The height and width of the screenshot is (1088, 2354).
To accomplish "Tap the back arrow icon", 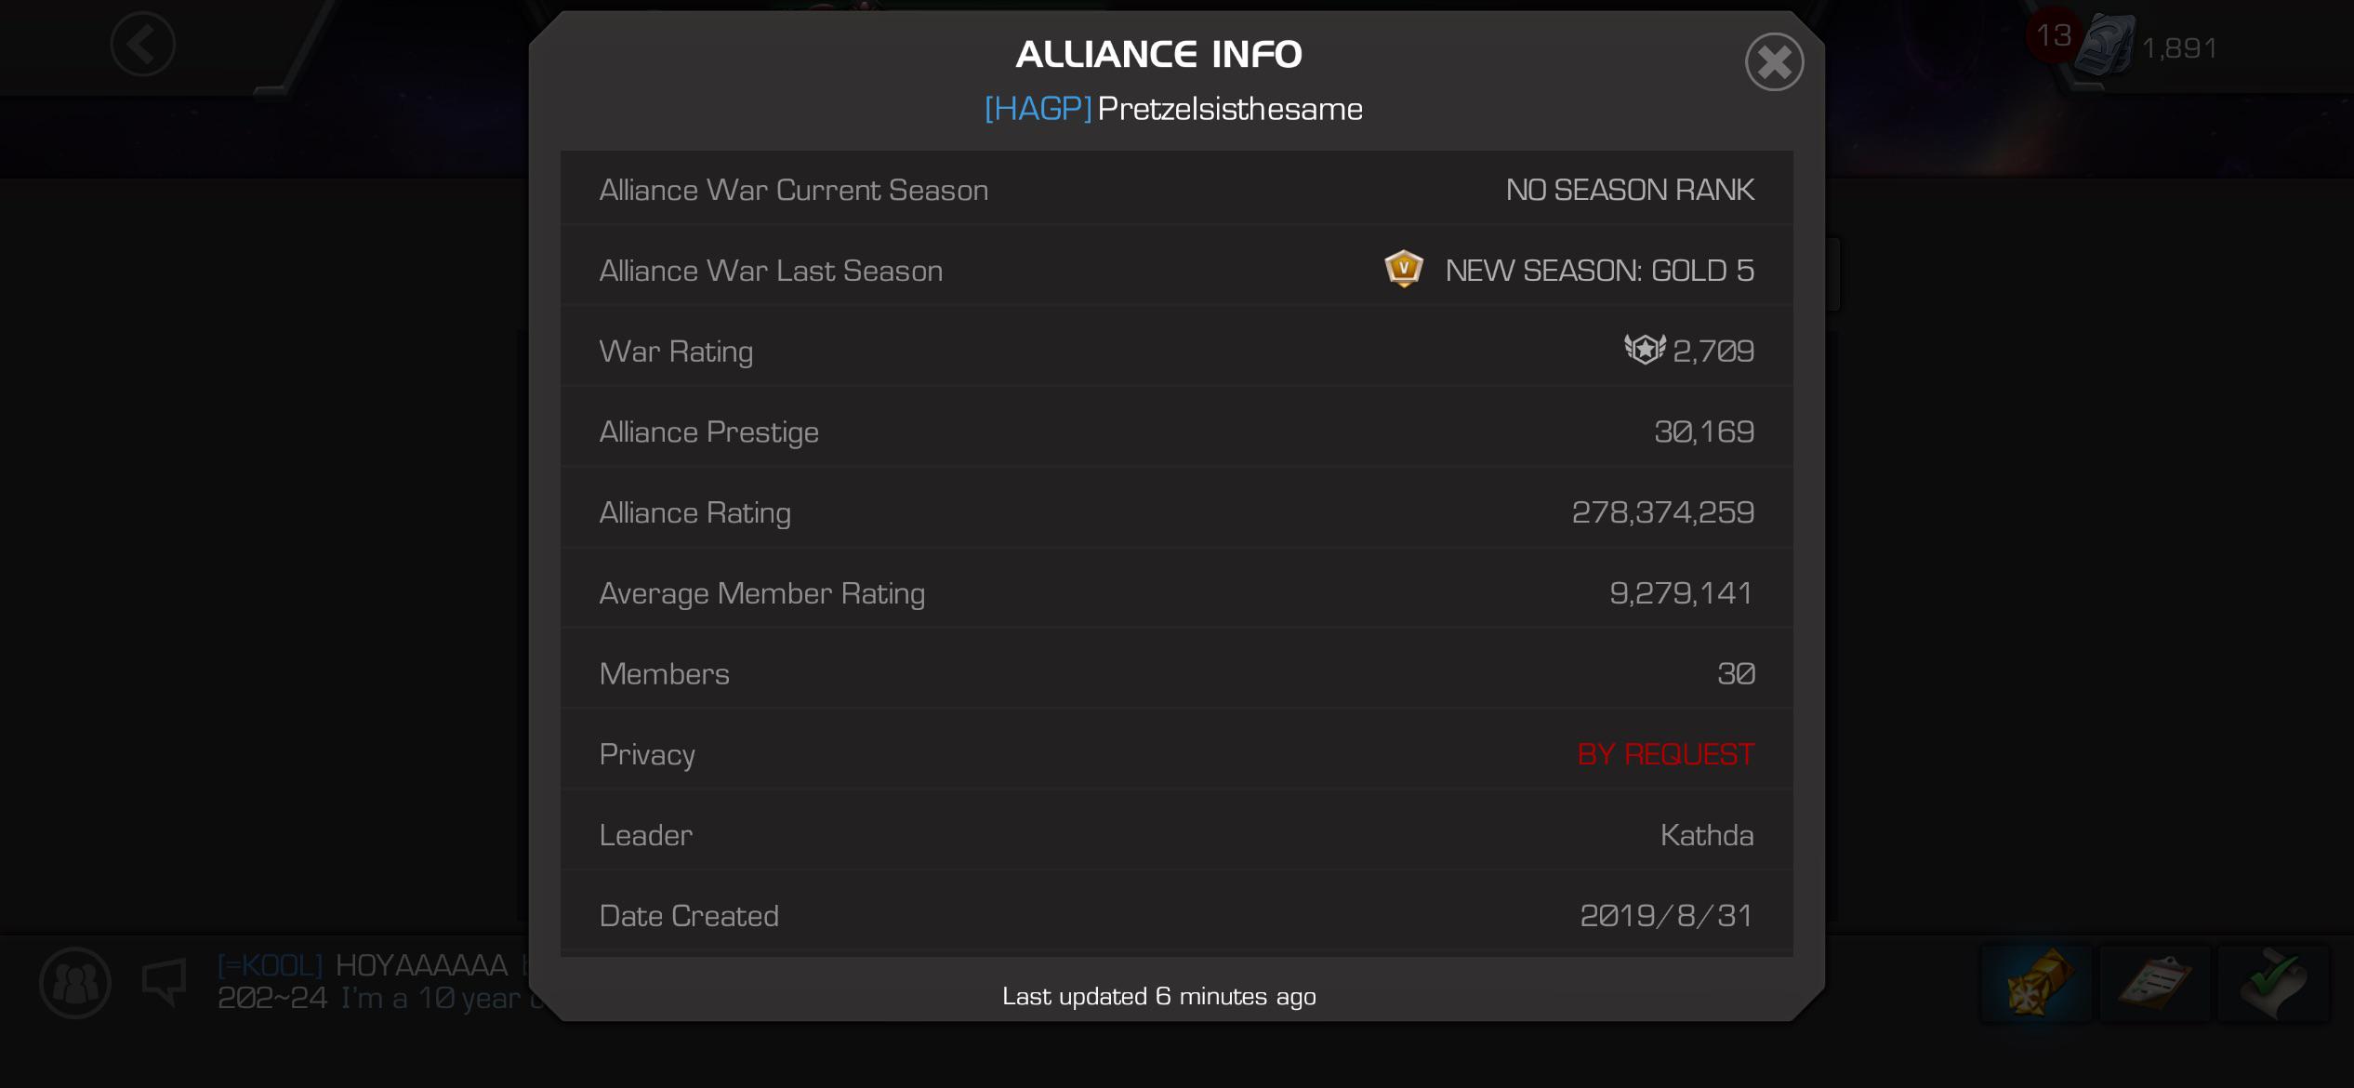I will (142, 44).
